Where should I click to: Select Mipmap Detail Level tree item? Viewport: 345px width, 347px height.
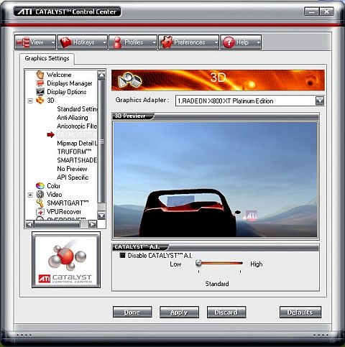point(77,143)
